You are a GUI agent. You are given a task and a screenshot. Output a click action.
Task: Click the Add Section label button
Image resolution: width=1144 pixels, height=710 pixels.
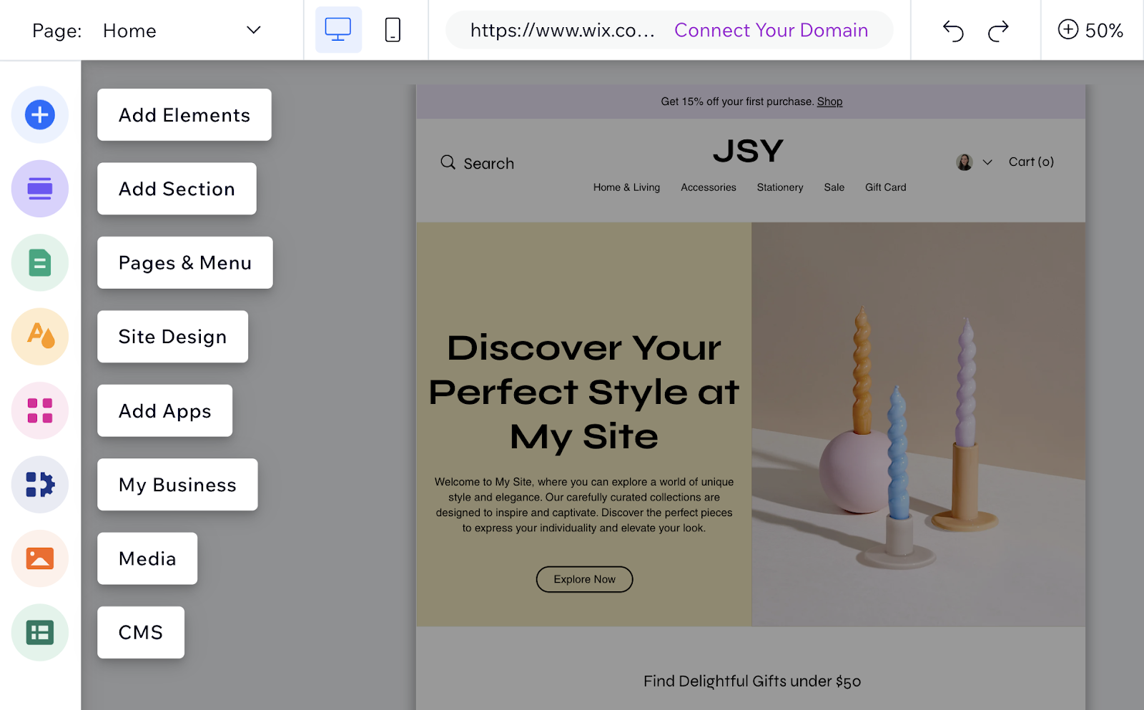[177, 189]
